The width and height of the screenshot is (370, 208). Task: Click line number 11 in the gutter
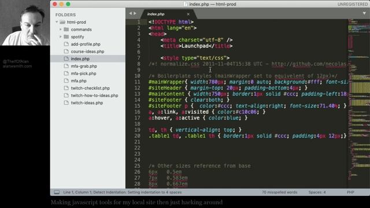pyautogui.click(x=138, y=82)
